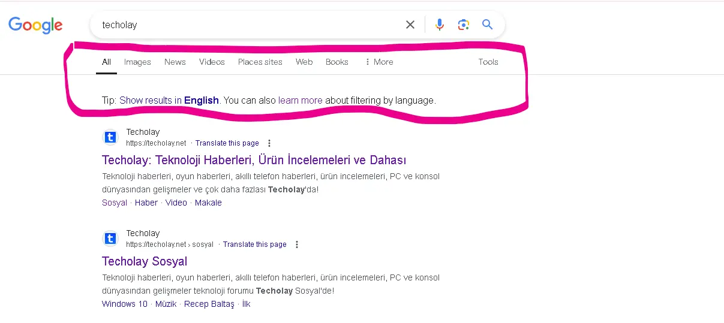Open the Windows 10 sitelink

point(125,304)
